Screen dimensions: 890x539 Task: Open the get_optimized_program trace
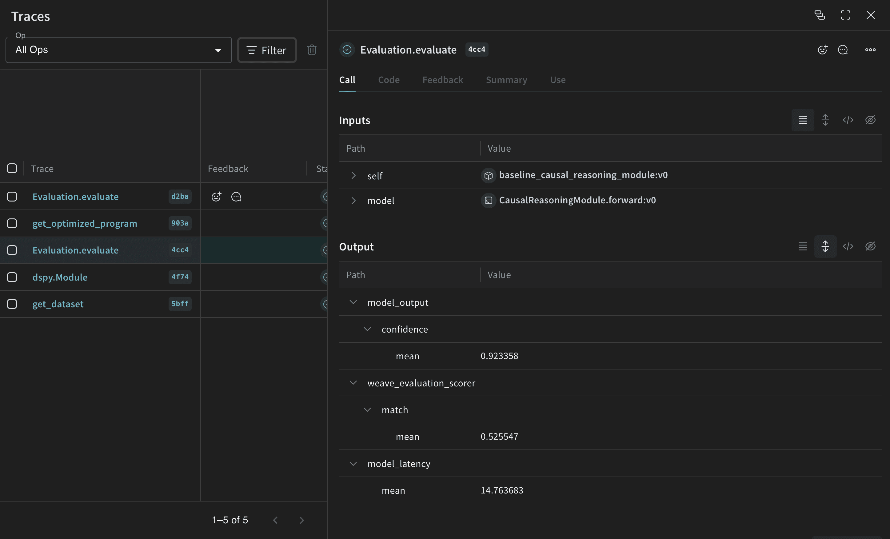(x=85, y=223)
